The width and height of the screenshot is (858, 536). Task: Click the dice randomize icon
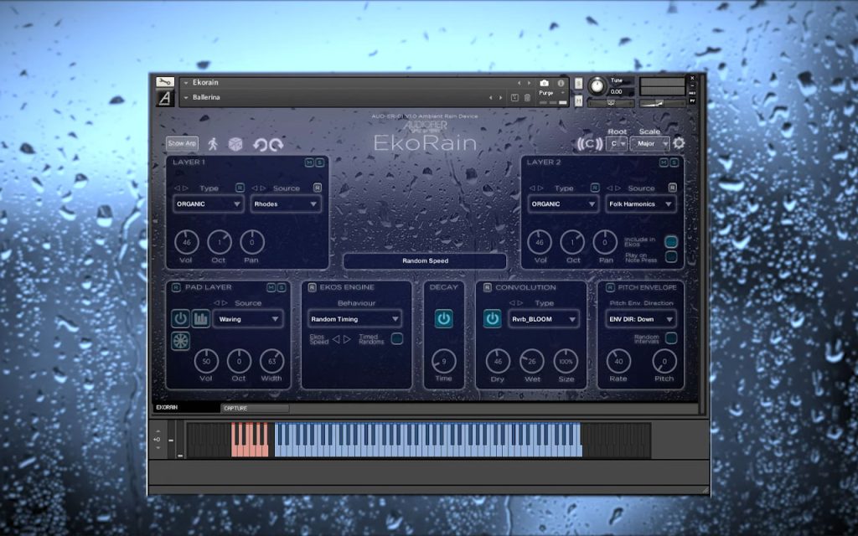(x=235, y=144)
